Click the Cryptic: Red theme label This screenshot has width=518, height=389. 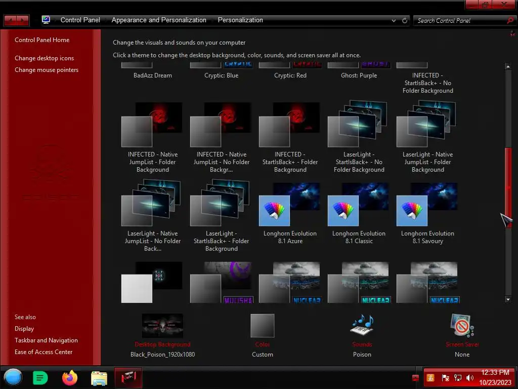click(x=290, y=75)
